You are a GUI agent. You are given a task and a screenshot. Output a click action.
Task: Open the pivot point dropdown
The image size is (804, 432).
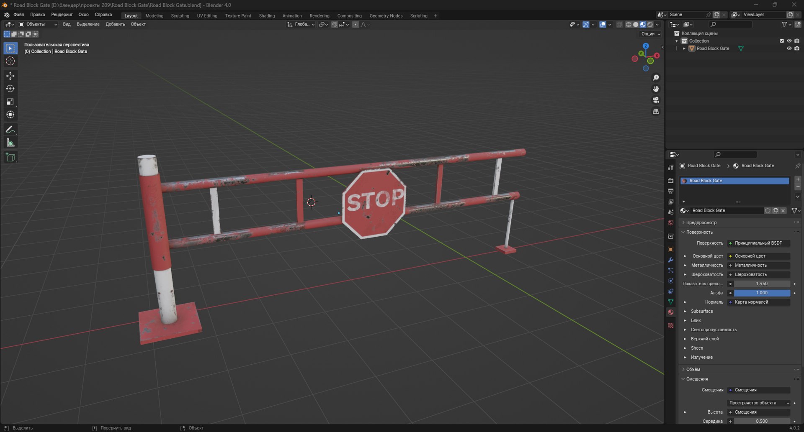click(323, 25)
